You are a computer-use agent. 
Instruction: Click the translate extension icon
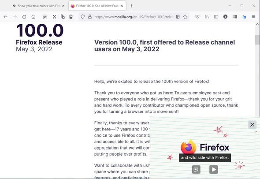(x=244, y=17)
